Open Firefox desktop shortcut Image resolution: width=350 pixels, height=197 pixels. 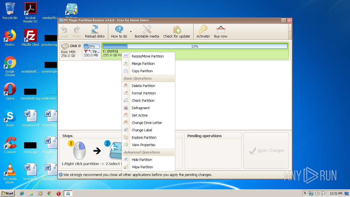(10, 37)
